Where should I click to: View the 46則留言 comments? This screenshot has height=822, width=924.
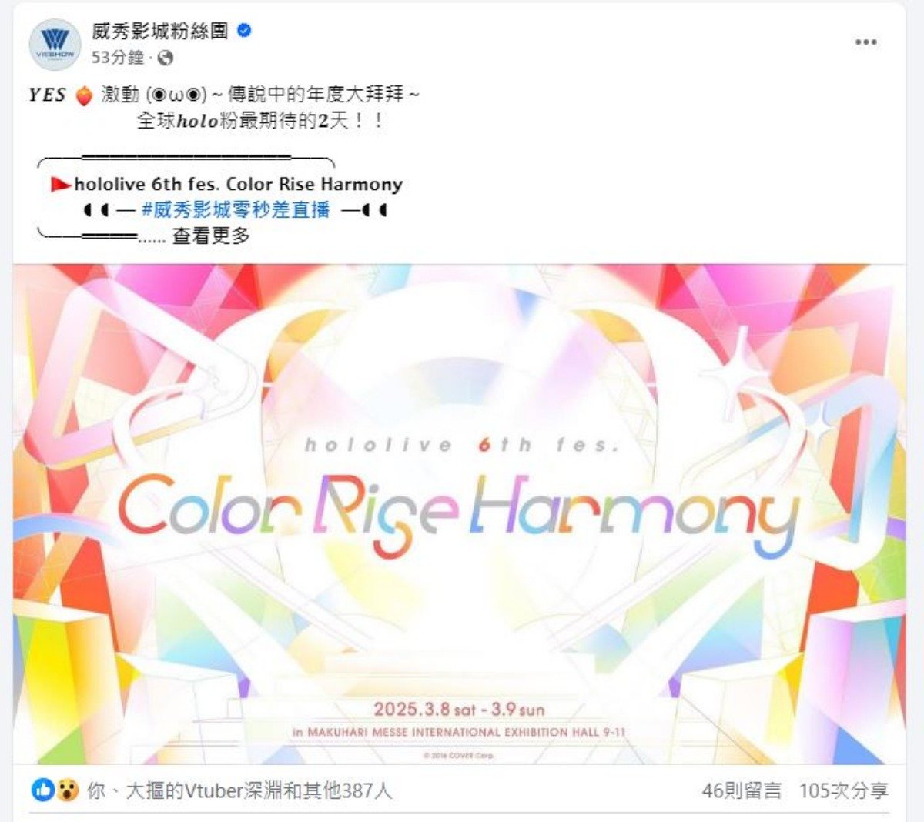(x=742, y=790)
